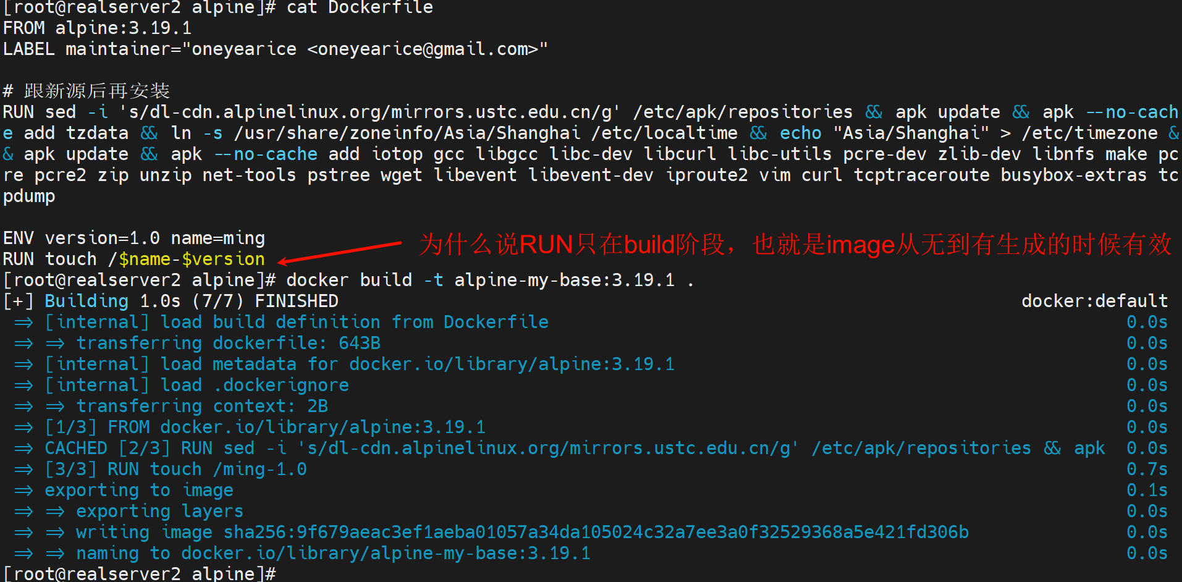
Task: Click the sha256 image hash
Action: coord(596,532)
